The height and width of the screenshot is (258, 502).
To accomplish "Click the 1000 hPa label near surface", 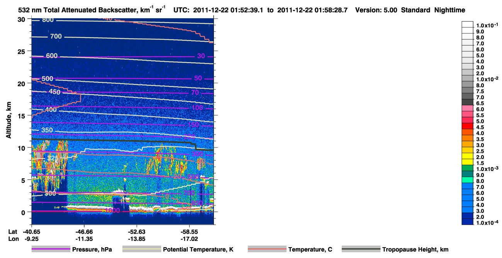I will coord(112,210).
